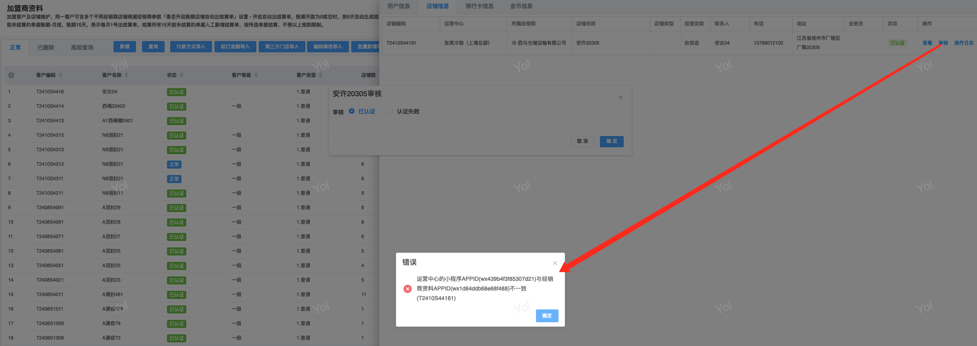Dismiss 错误 popup with 确定 button
The width and height of the screenshot is (977, 346).
click(x=547, y=316)
